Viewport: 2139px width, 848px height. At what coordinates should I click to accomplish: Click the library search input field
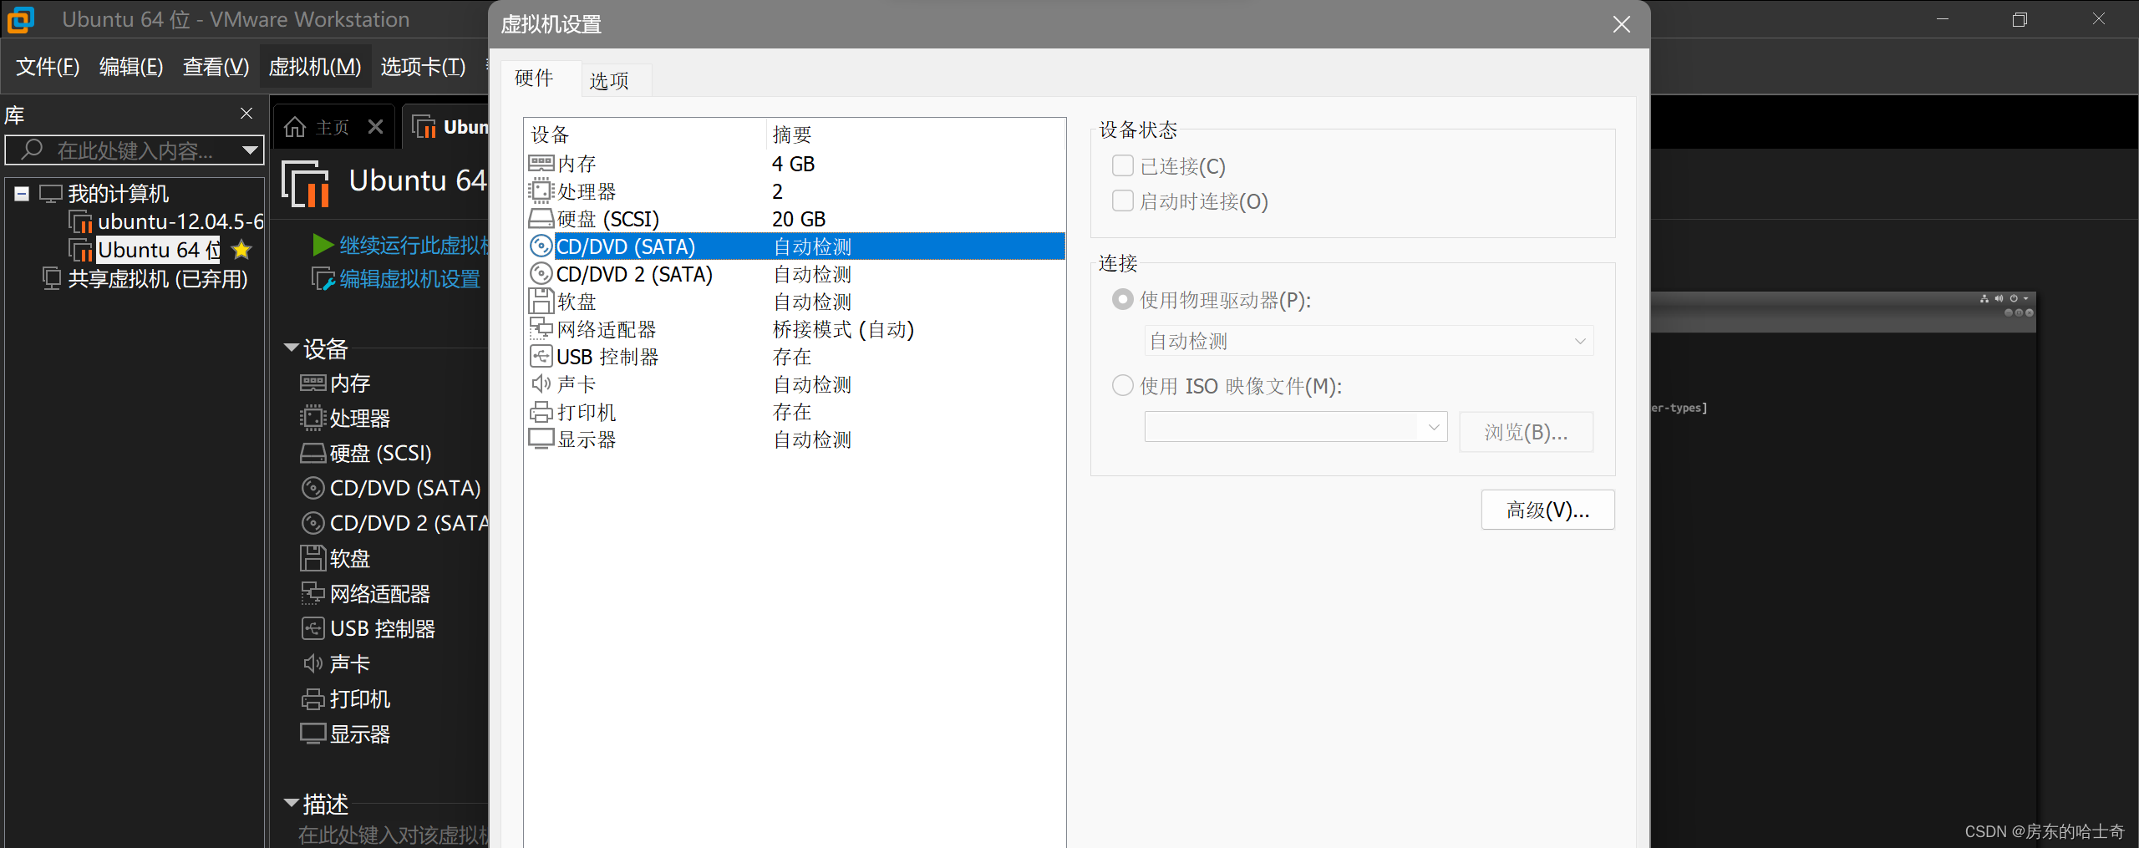[134, 150]
